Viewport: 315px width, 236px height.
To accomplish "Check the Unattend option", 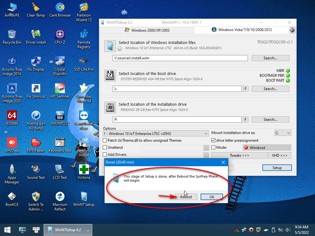I will [105, 147].
